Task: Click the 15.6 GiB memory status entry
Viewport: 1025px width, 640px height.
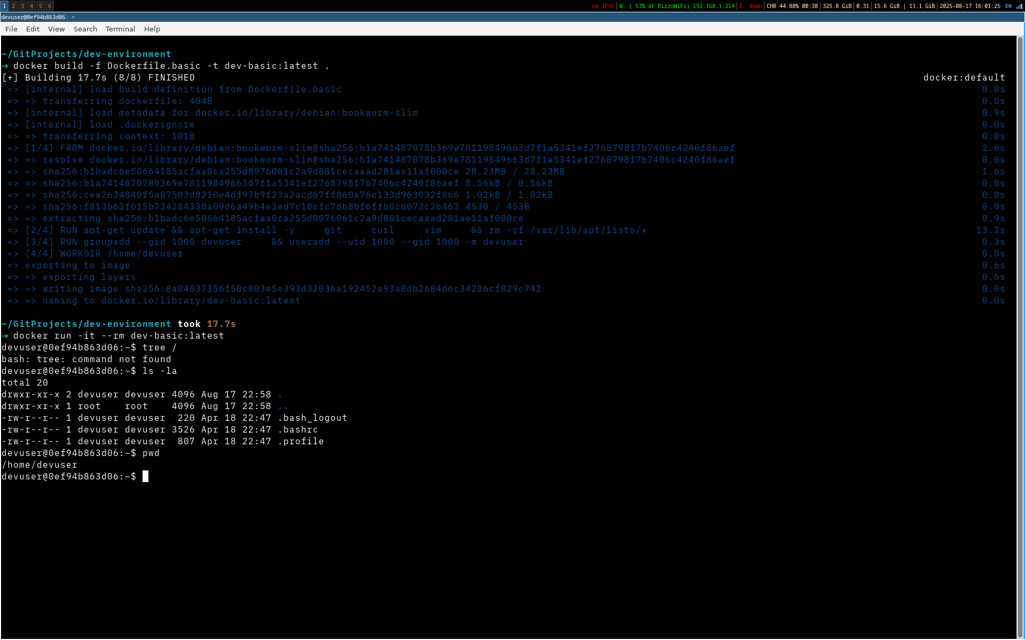Action: coord(887,6)
